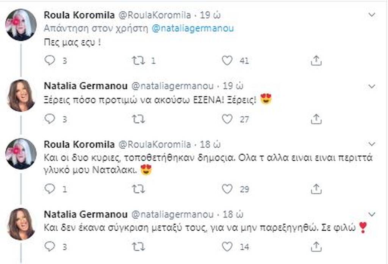388x264 pixels.
Task: Open options chevron on Roula's 18-hour-old tweet
Action: pyautogui.click(x=372, y=144)
